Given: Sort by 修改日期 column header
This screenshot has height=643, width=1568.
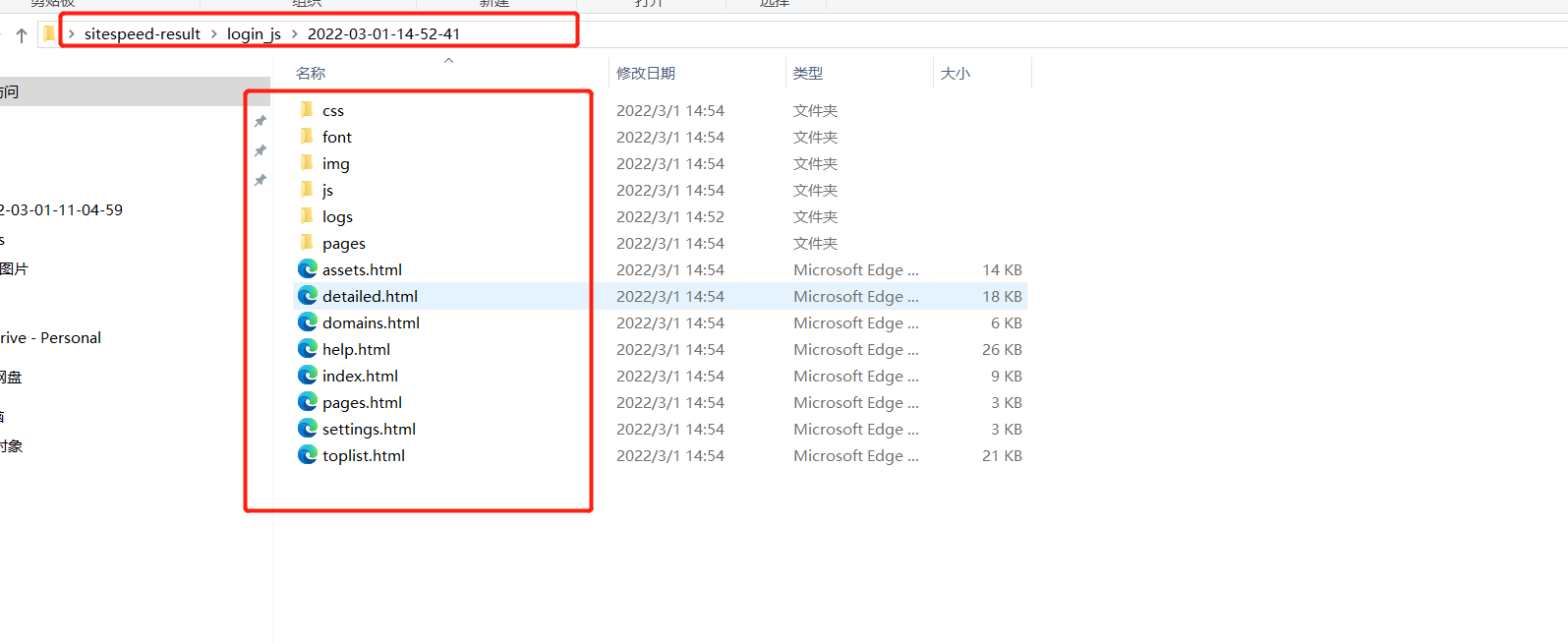Looking at the screenshot, I should click(646, 73).
